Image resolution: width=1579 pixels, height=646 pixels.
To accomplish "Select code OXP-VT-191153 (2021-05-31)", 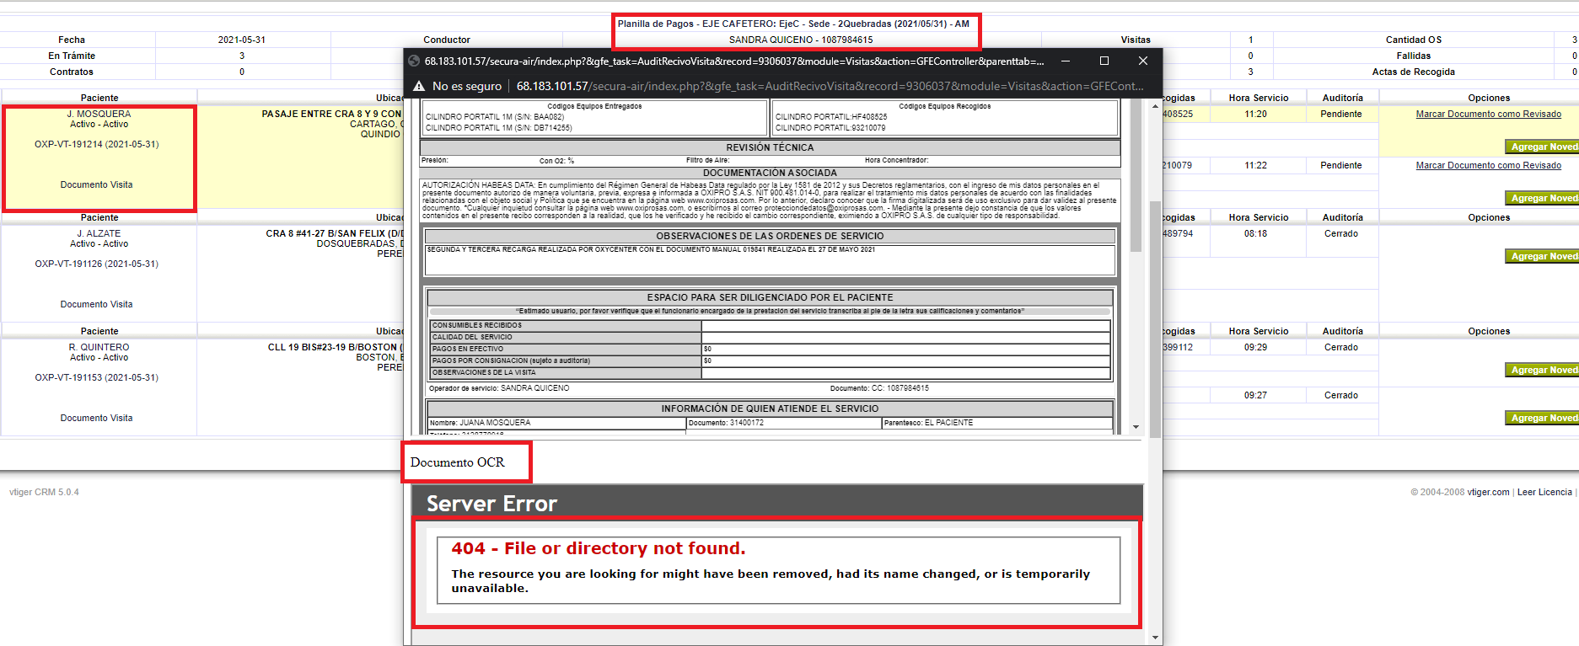I will click(96, 377).
